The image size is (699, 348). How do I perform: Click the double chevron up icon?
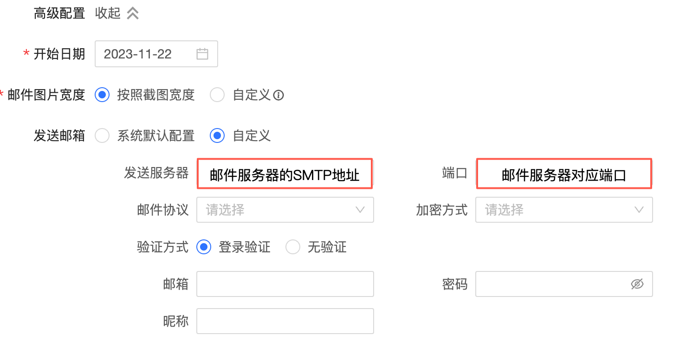click(133, 13)
